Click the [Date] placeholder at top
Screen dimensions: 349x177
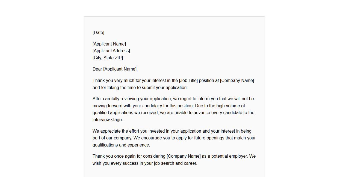[x=98, y=33]
